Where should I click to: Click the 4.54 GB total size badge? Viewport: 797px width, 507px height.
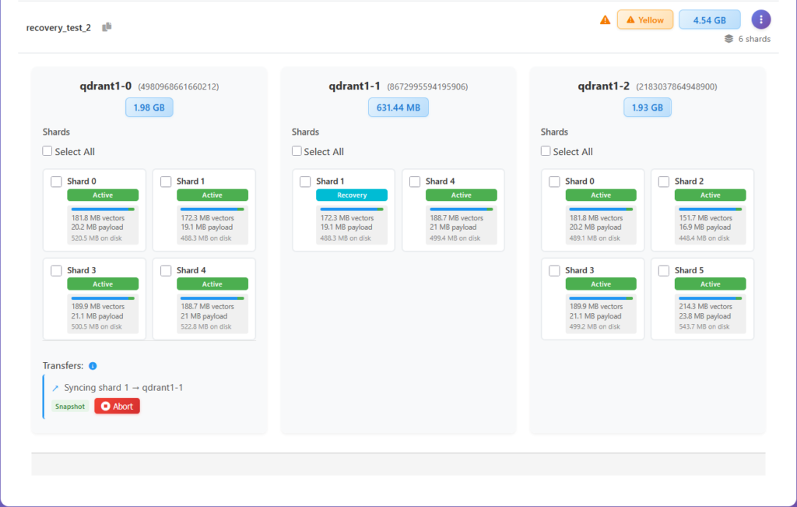709,20
